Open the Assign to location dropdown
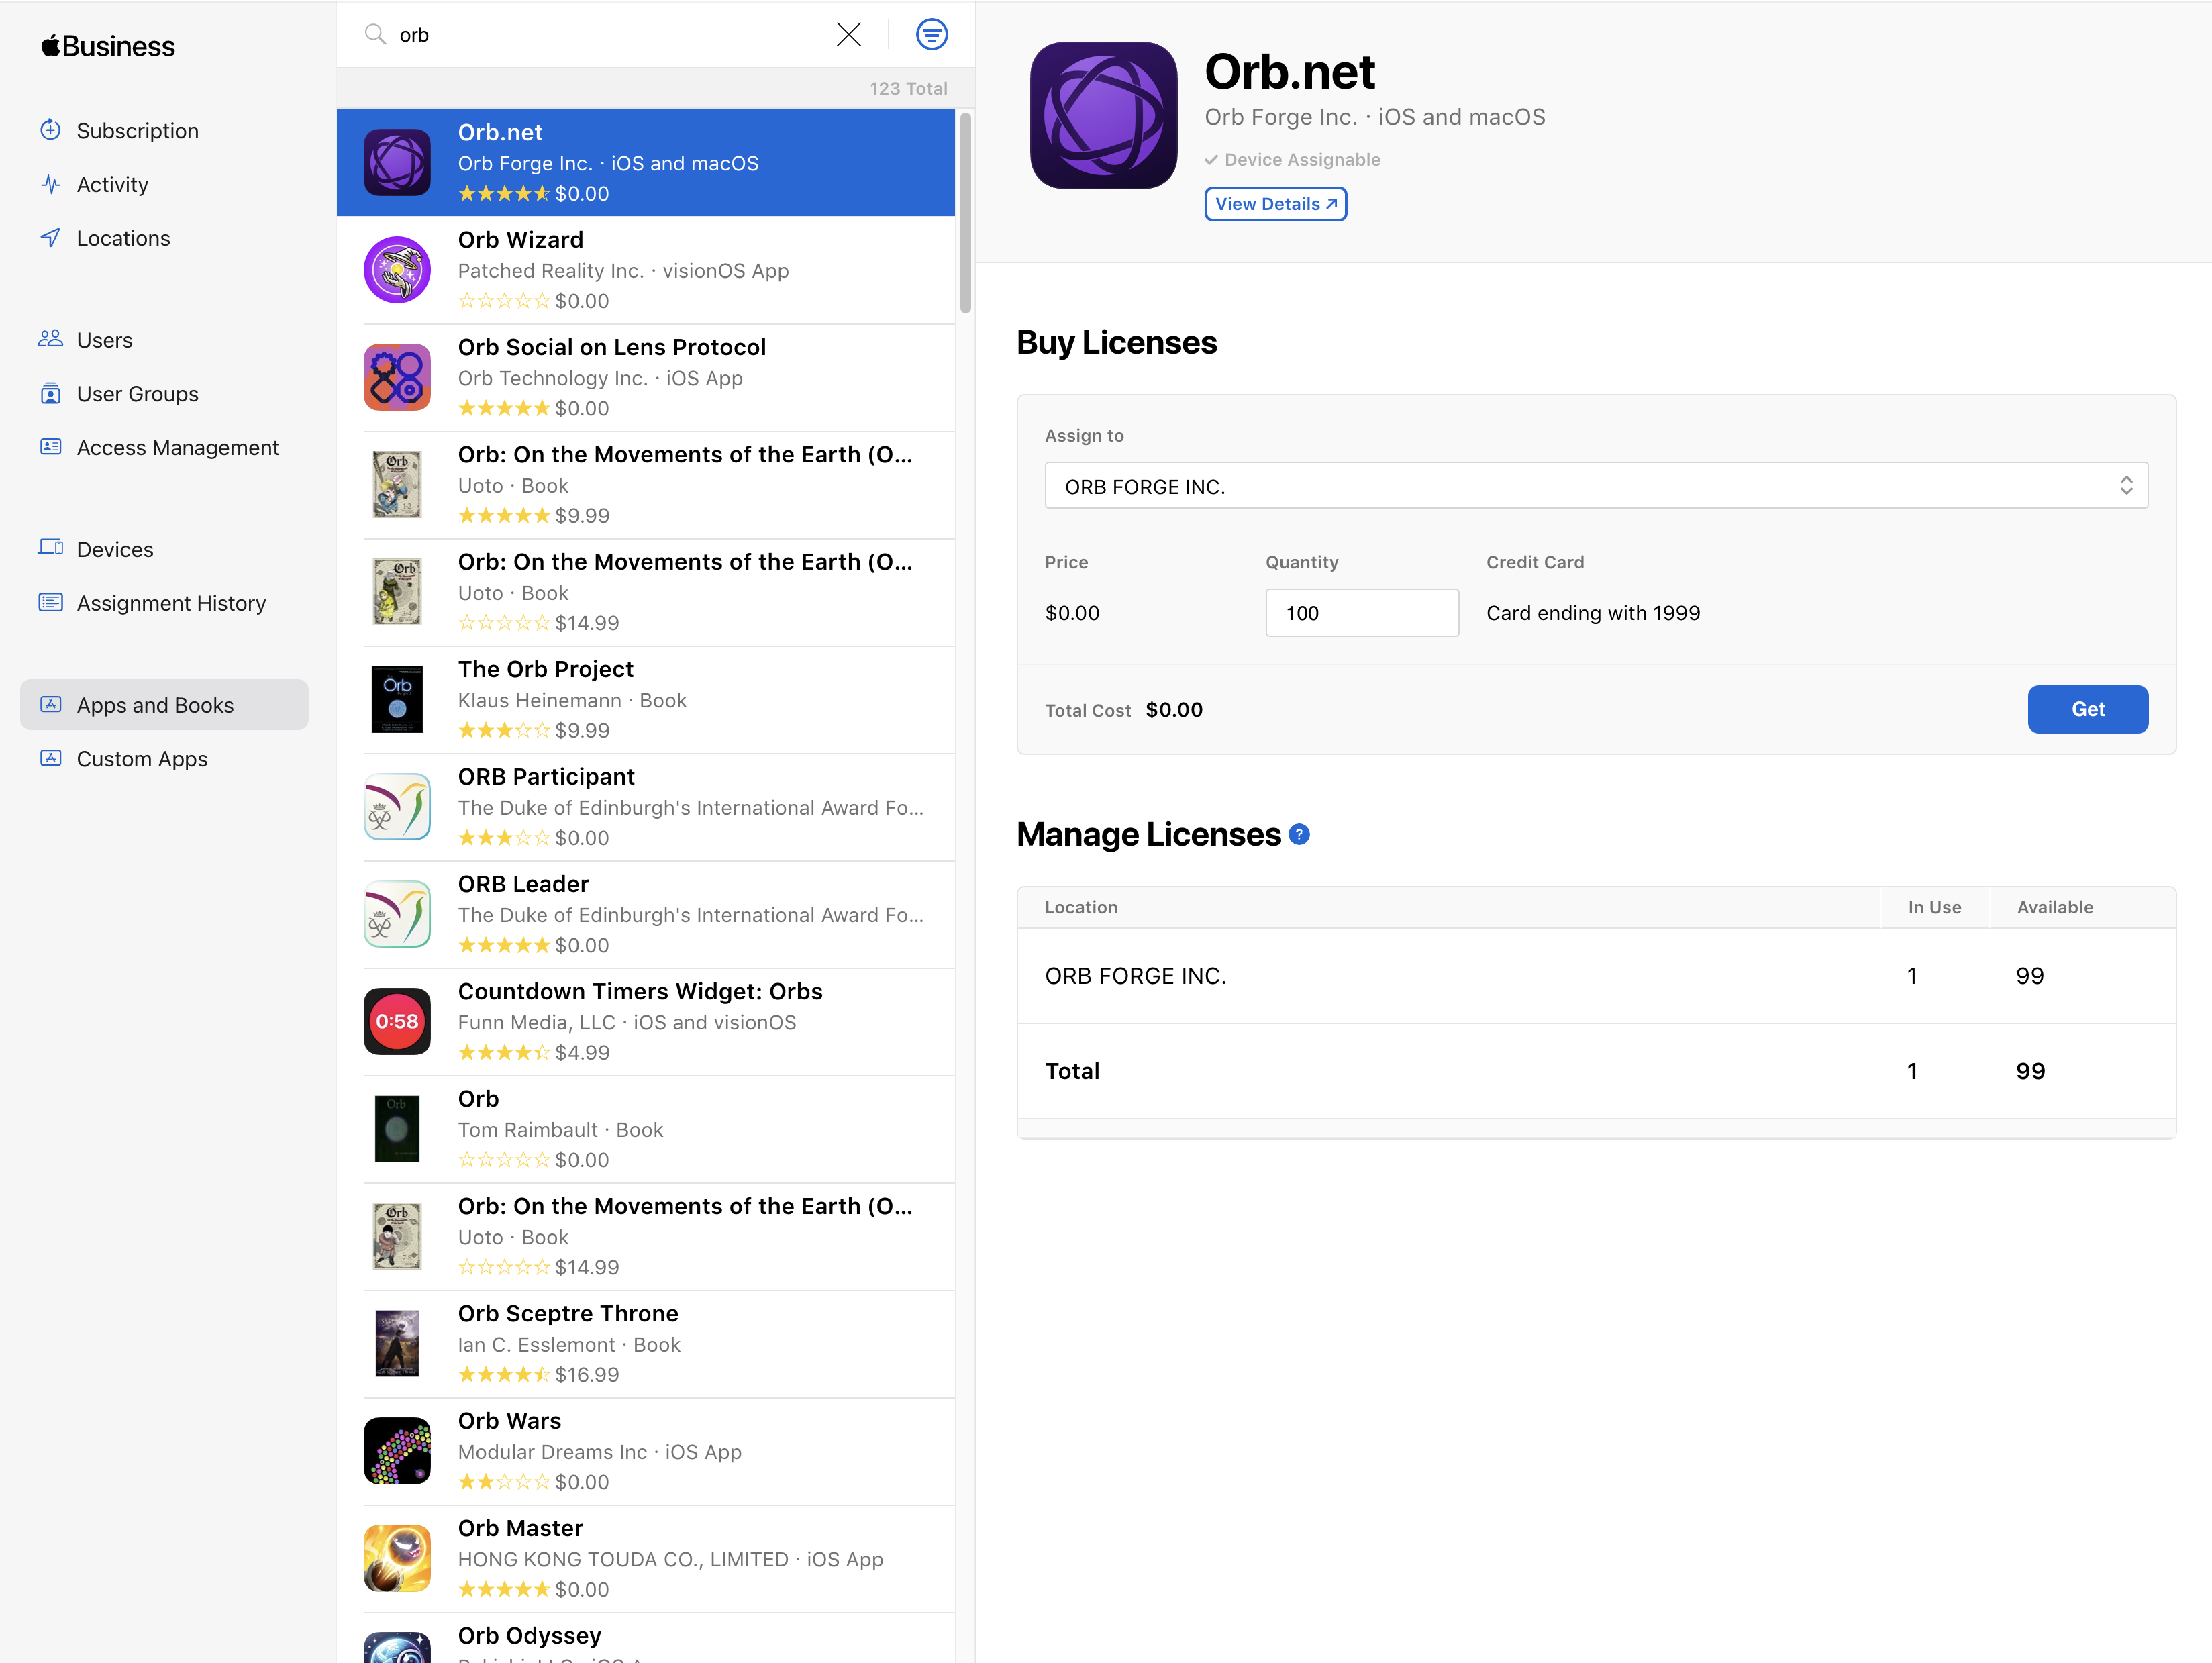This screenshot has width=2212, height=1663. (x=1595, y=486)
